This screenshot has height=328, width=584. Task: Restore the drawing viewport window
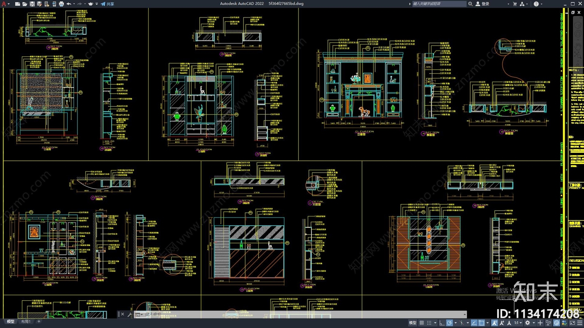coord(573,12)
